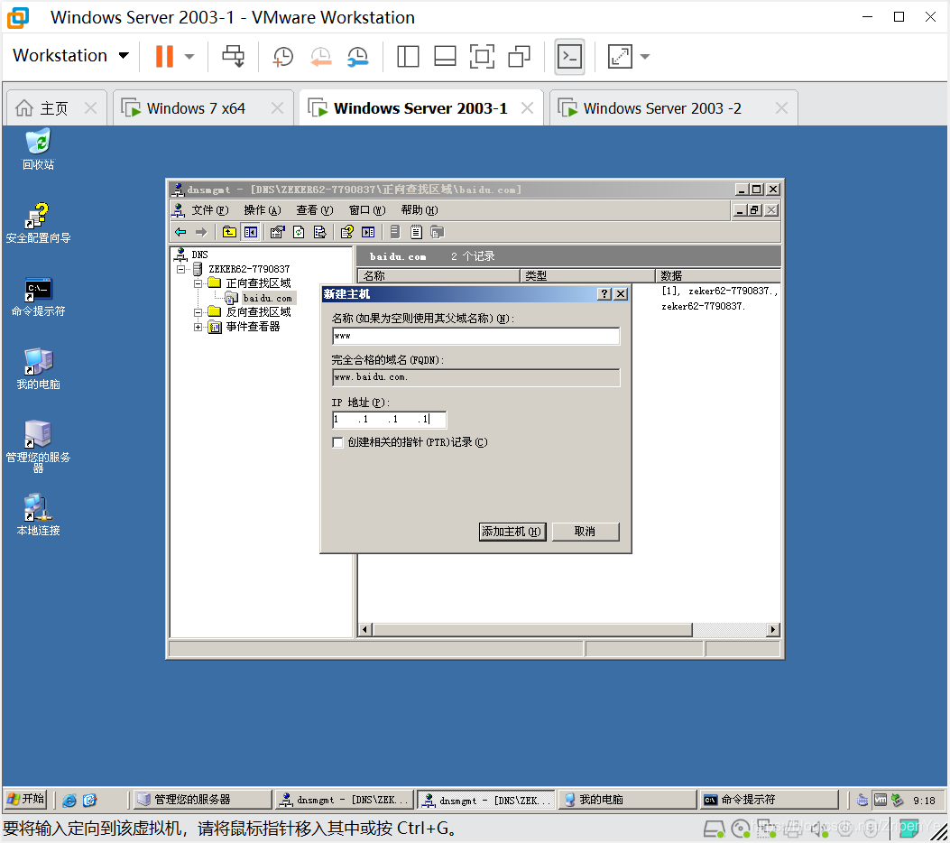Open snapshot manager VMware icon
950x843 pixels.
point(358,56)
